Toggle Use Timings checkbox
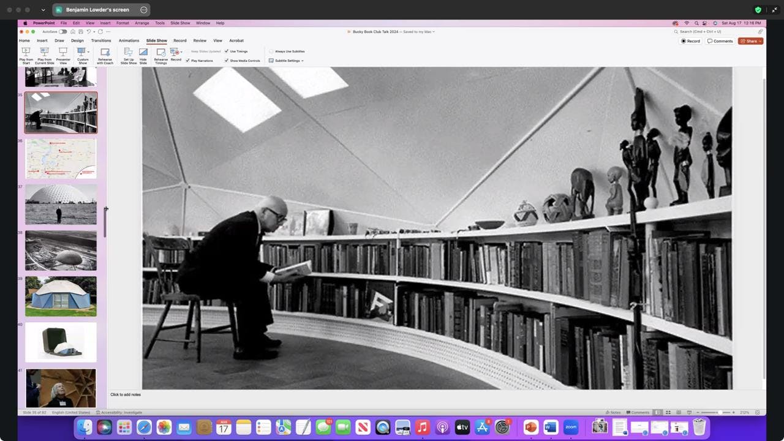Image resolution: width=784 pixels, height=441 pixels. (x=227, y=51)
